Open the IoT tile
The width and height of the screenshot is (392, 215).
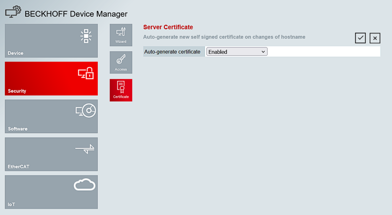click(x=51, y=192)
